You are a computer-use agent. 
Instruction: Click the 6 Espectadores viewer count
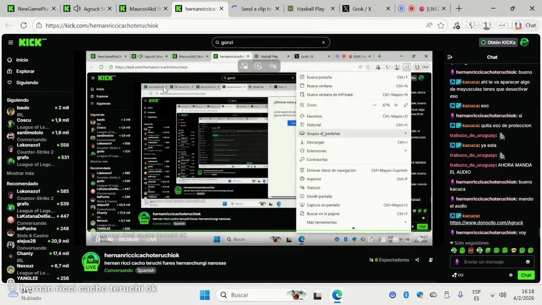tap(389, 260)
